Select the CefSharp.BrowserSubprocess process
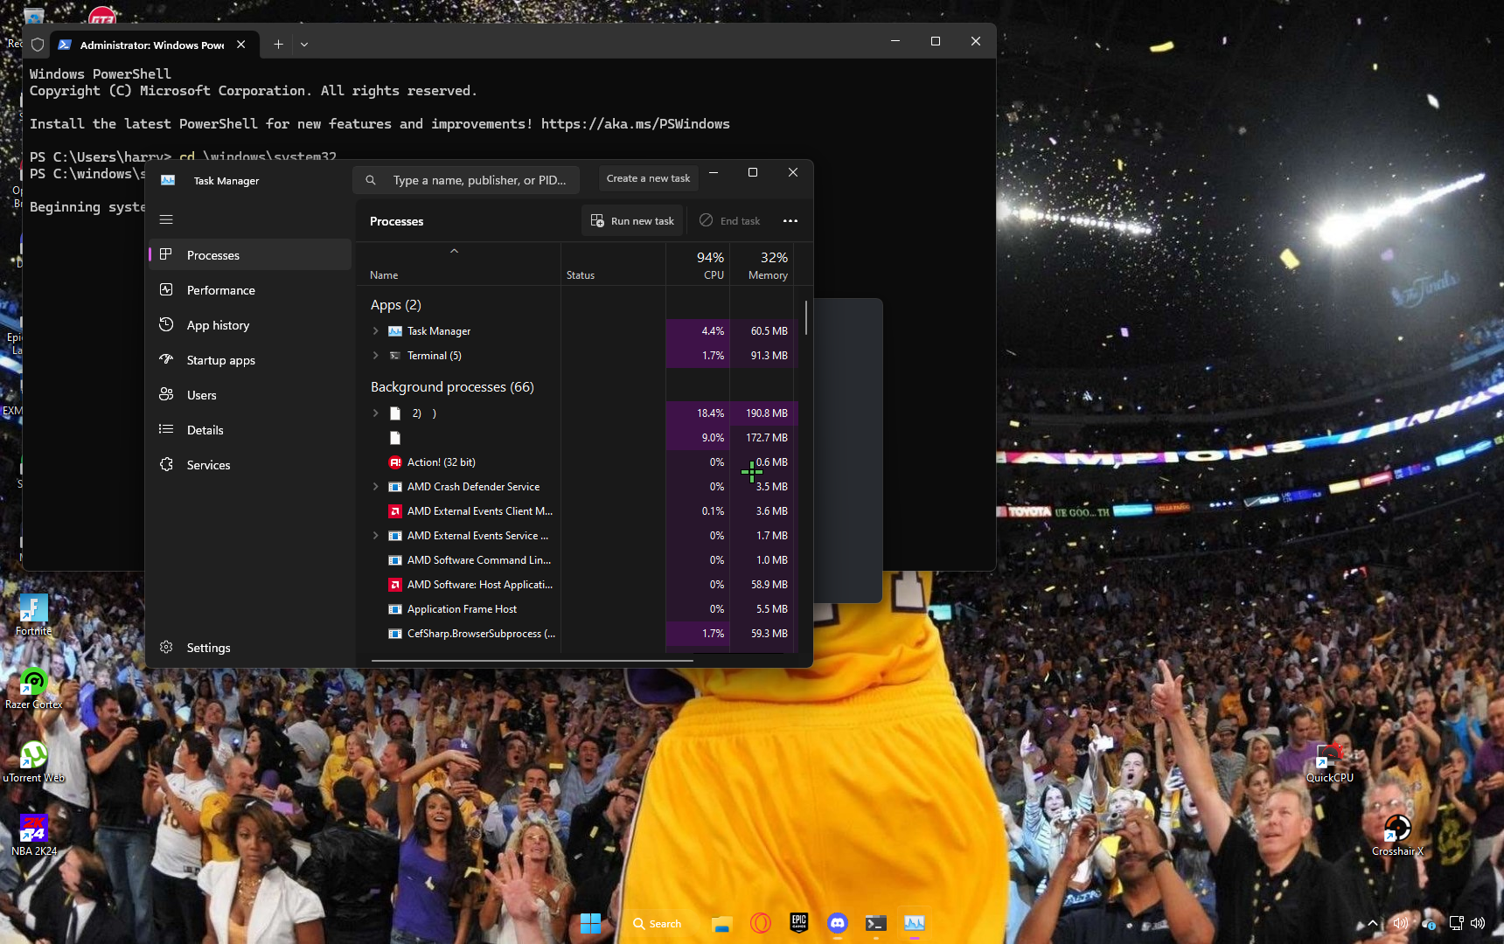The width and height of the screenshot is (1504, 944). tap(576, 634)
